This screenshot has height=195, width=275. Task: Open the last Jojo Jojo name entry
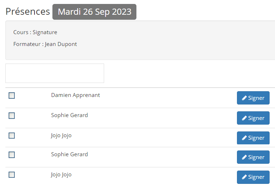pyautogui.click(x=61, y=175)
